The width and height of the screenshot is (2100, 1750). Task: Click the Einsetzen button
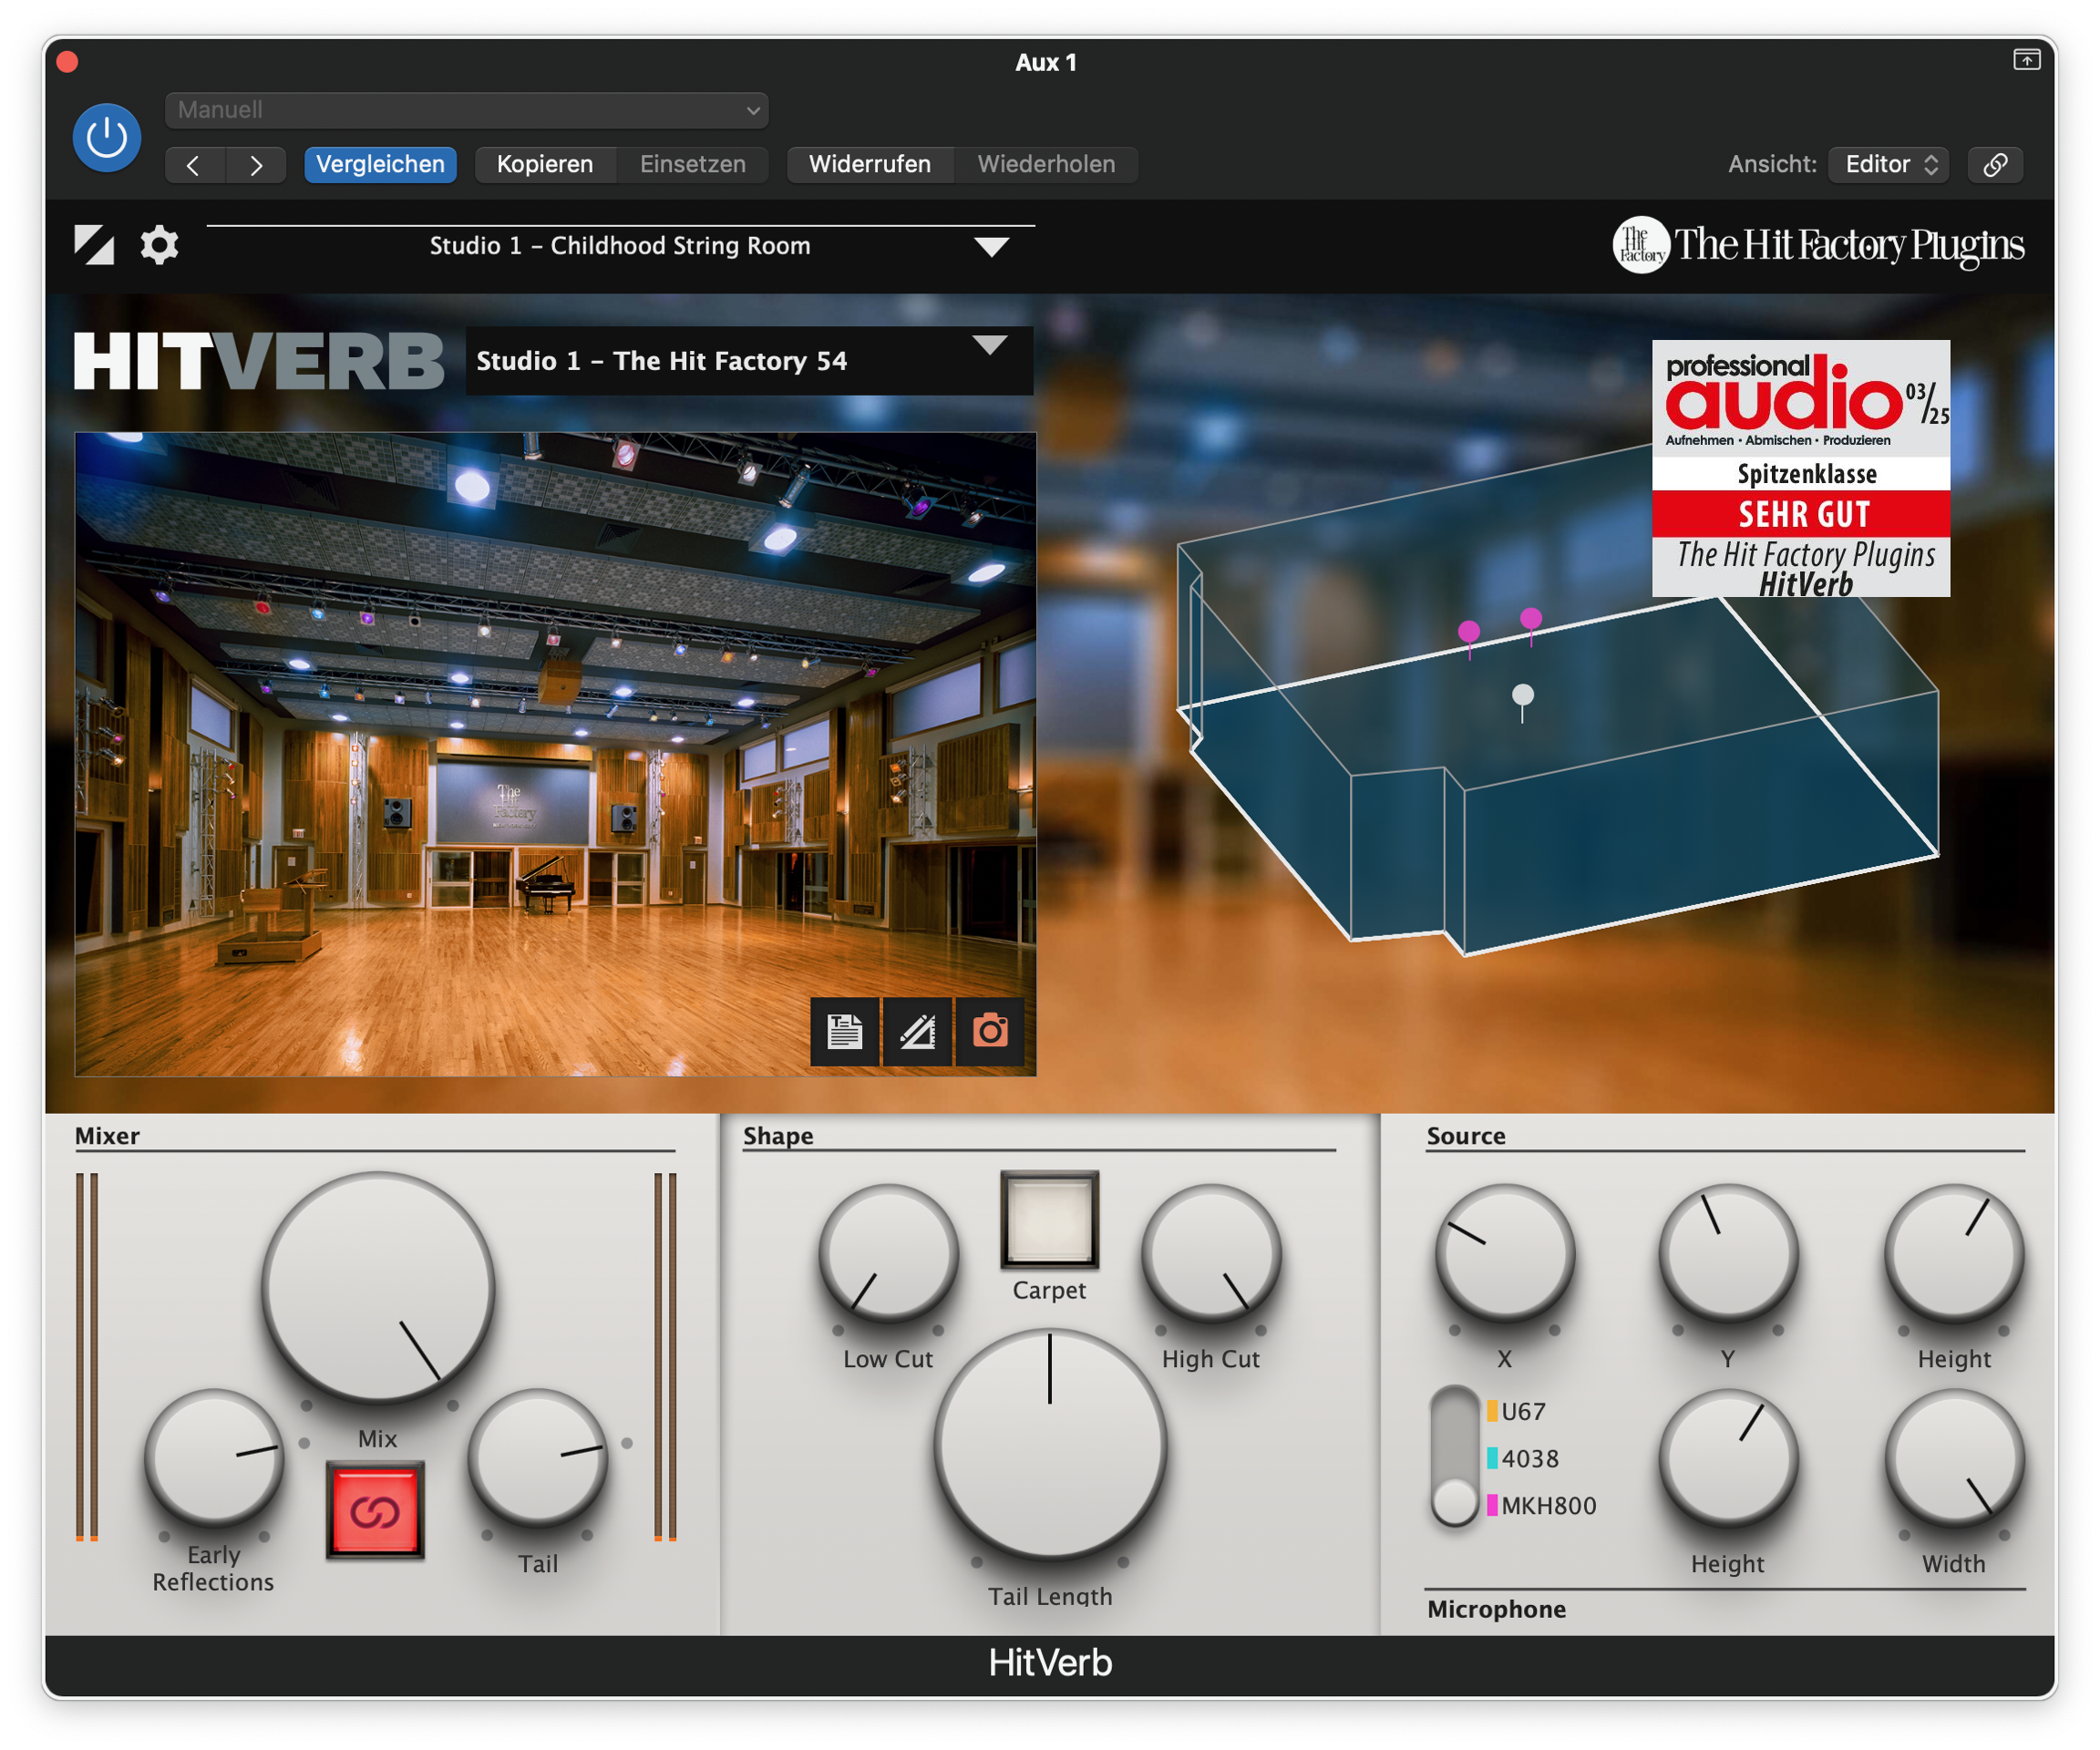(x=693, y=165)
